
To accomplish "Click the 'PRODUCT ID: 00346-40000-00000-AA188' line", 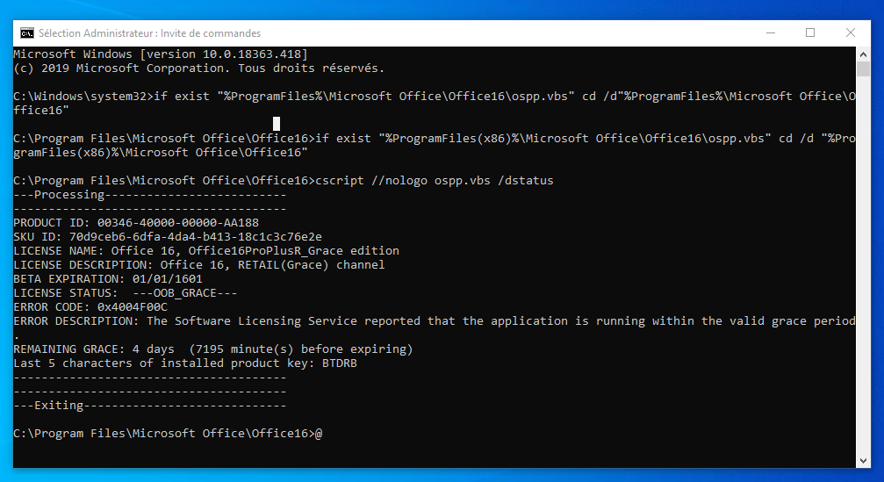I will point(136,223).
